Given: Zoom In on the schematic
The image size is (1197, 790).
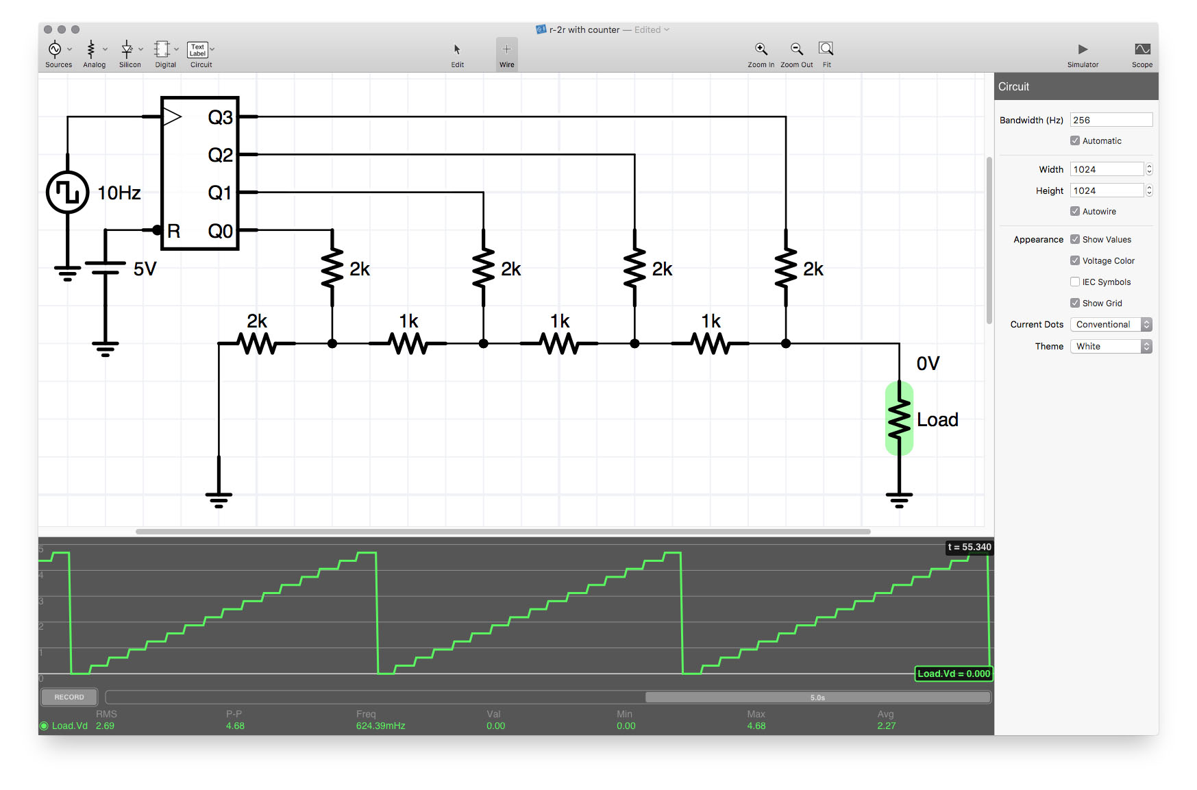Looking at the screenshot, I should click(x=761, y=54).
